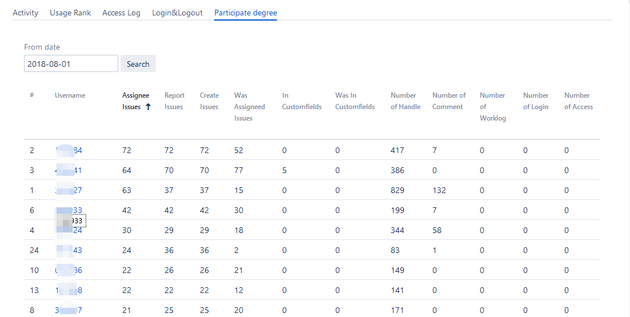This screenshot has height=317, width=630.
Task: Click the From date input field
Action: coord(71,63)
